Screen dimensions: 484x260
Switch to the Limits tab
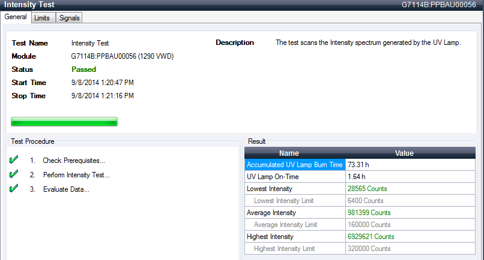pos(42,18)
